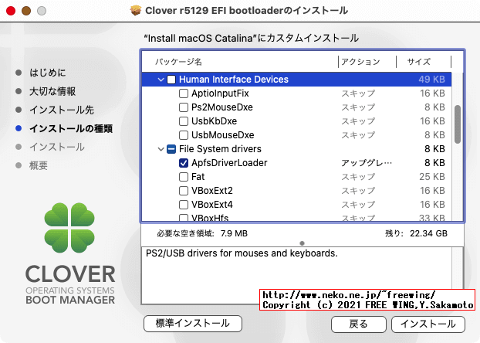
Task: Click the green Clover logo
Action: pyautogui.click(x=69, y=227)
